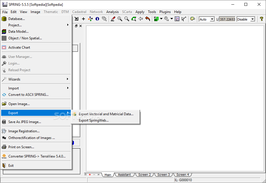
Task: Click the red plus add-screen icon
Action: click(90, 175)
